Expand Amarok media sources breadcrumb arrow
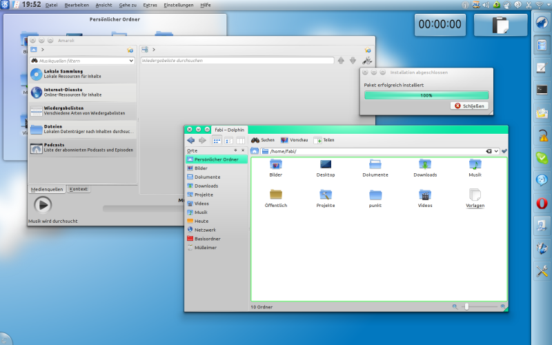This screenshot has height=345, width=552. (43, 50)
